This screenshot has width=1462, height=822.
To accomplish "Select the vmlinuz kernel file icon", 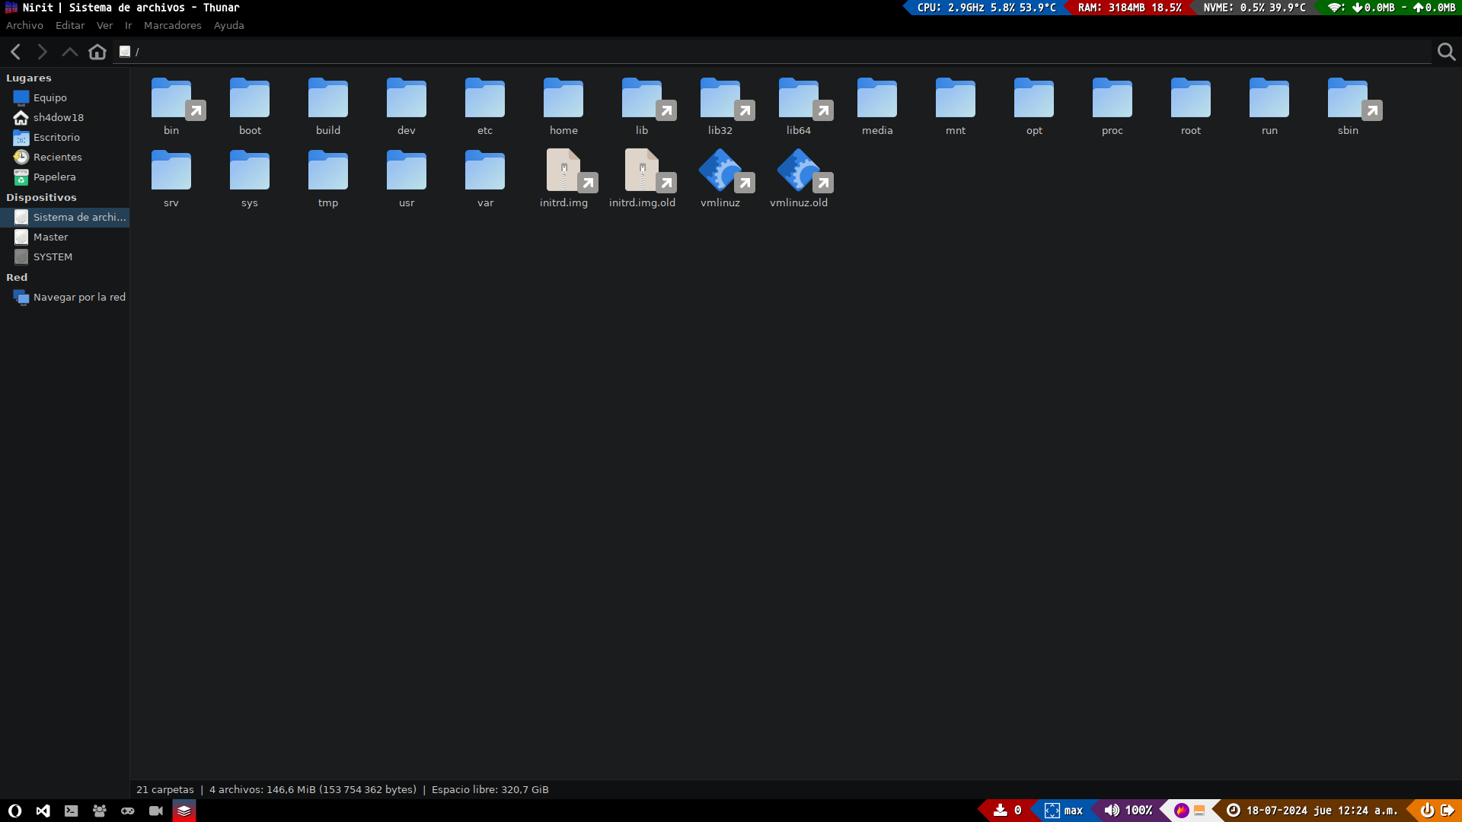I will (720, 171).
